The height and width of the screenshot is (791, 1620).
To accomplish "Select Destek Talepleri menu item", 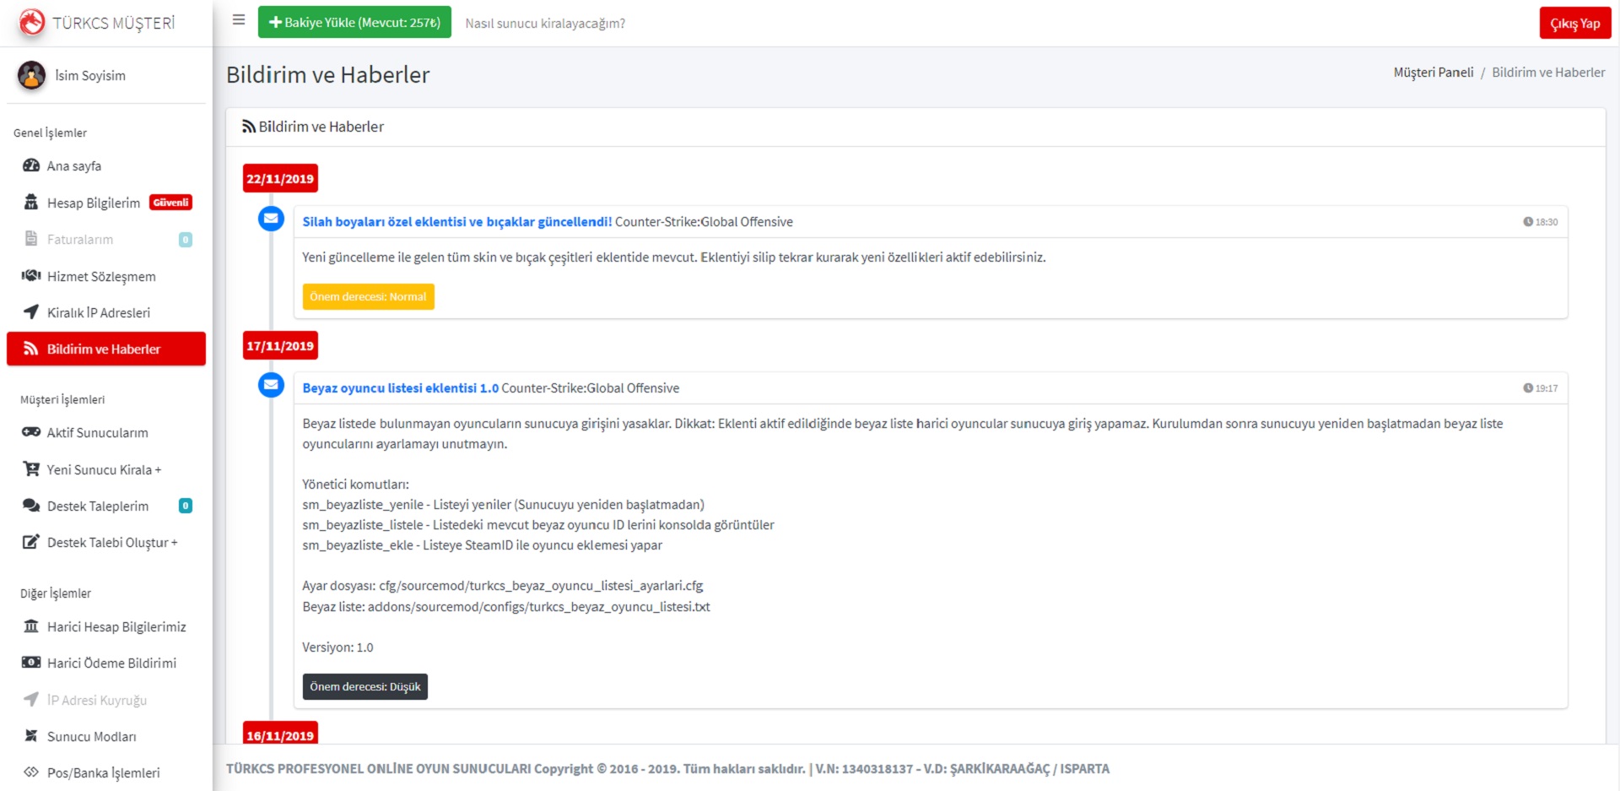I will [98, 506].
